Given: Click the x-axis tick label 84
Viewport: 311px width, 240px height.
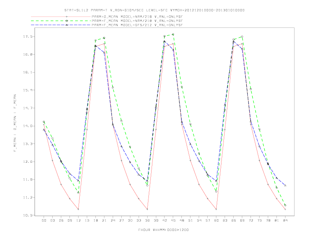Looking at the screenshot, I should coord(285,220).
